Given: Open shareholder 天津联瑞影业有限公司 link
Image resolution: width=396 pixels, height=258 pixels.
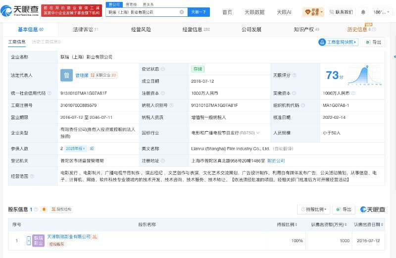Looking at the screenshot, I should (x=69, y=237).
